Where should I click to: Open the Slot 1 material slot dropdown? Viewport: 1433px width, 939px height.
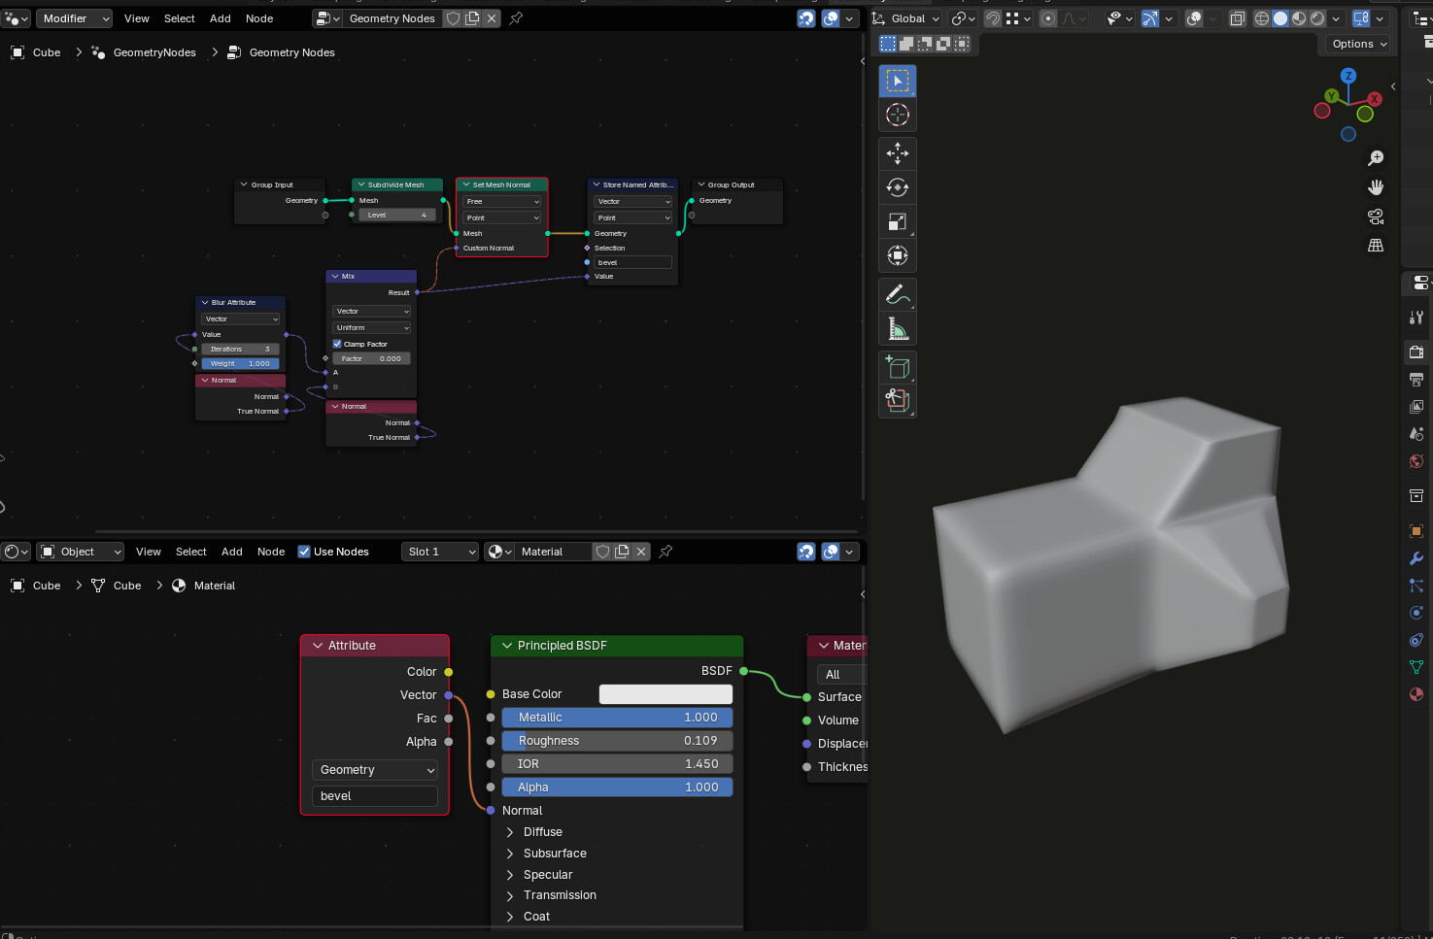pos(440,552)
